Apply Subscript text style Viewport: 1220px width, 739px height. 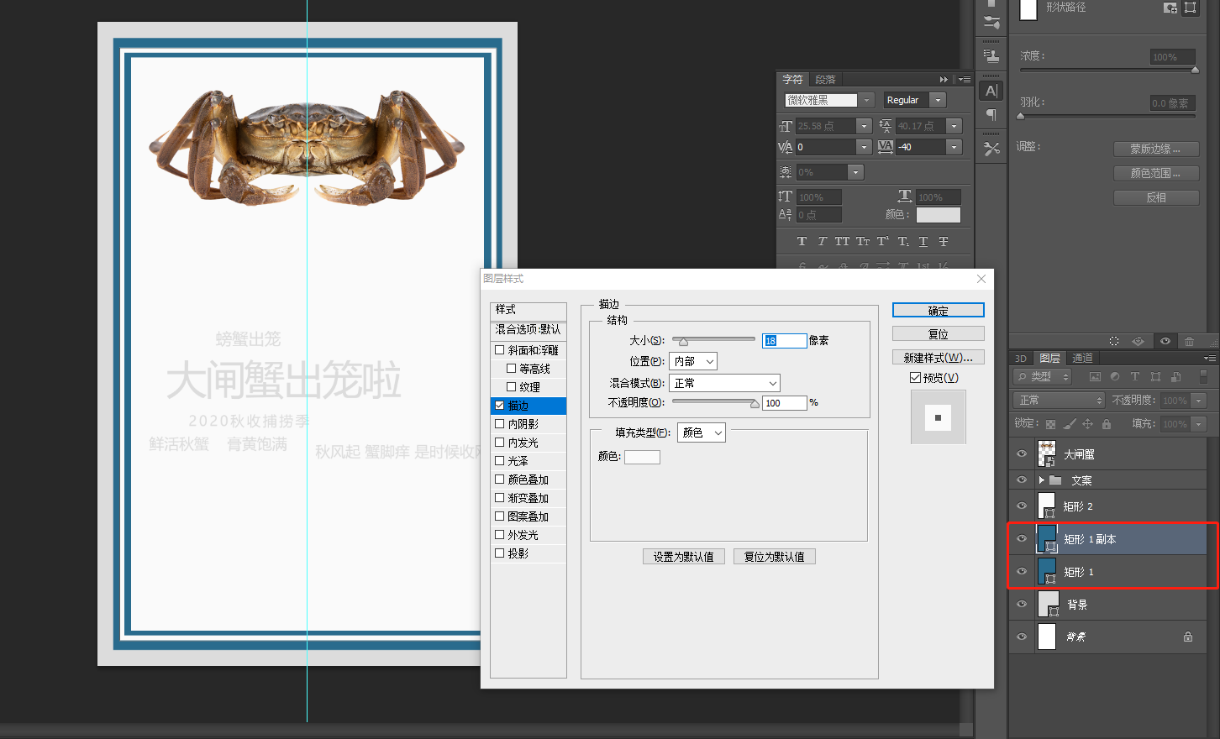903,241
